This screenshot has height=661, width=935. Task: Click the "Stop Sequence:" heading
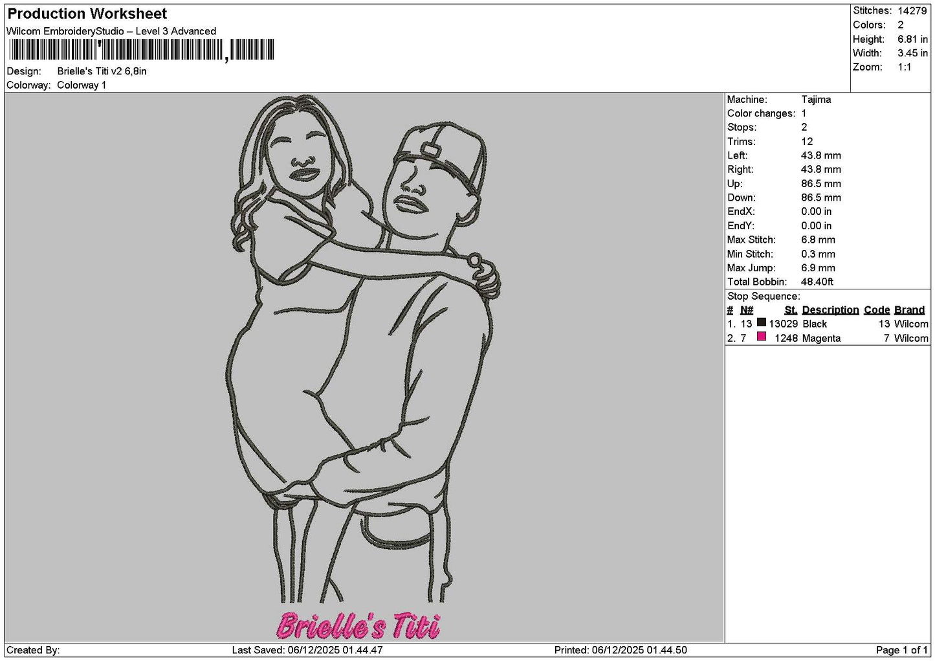click(x=764, y=297)
